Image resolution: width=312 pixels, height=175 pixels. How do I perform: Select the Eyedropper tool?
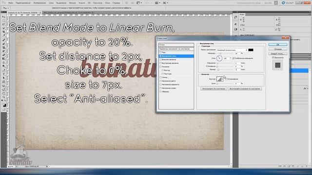[x=4, y=35]
